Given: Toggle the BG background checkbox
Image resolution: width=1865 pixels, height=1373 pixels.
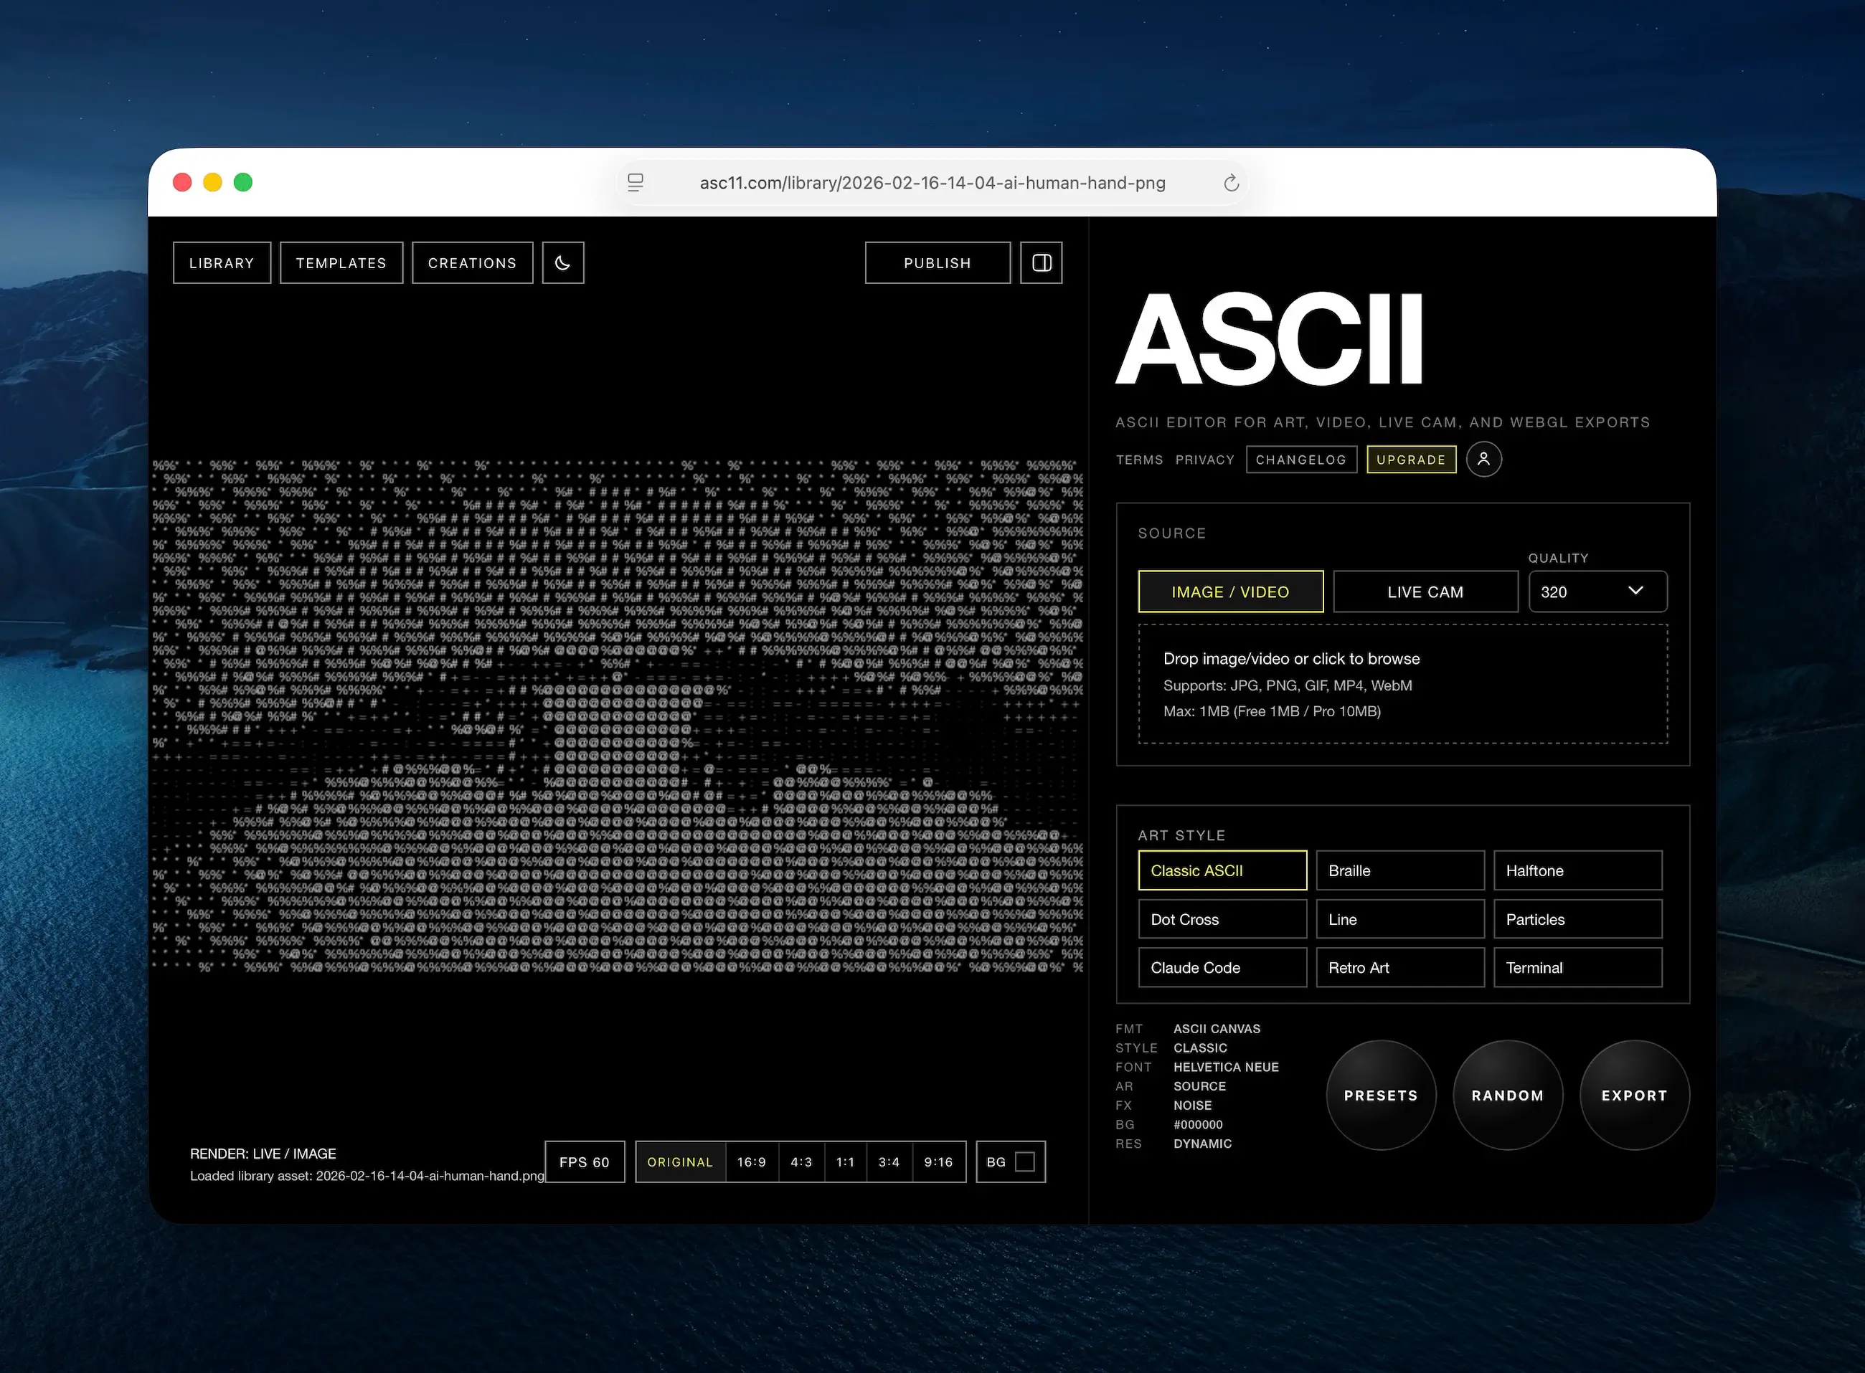Looking at the screenshot, I should pyautogui.click(x=1025, y=1162).
